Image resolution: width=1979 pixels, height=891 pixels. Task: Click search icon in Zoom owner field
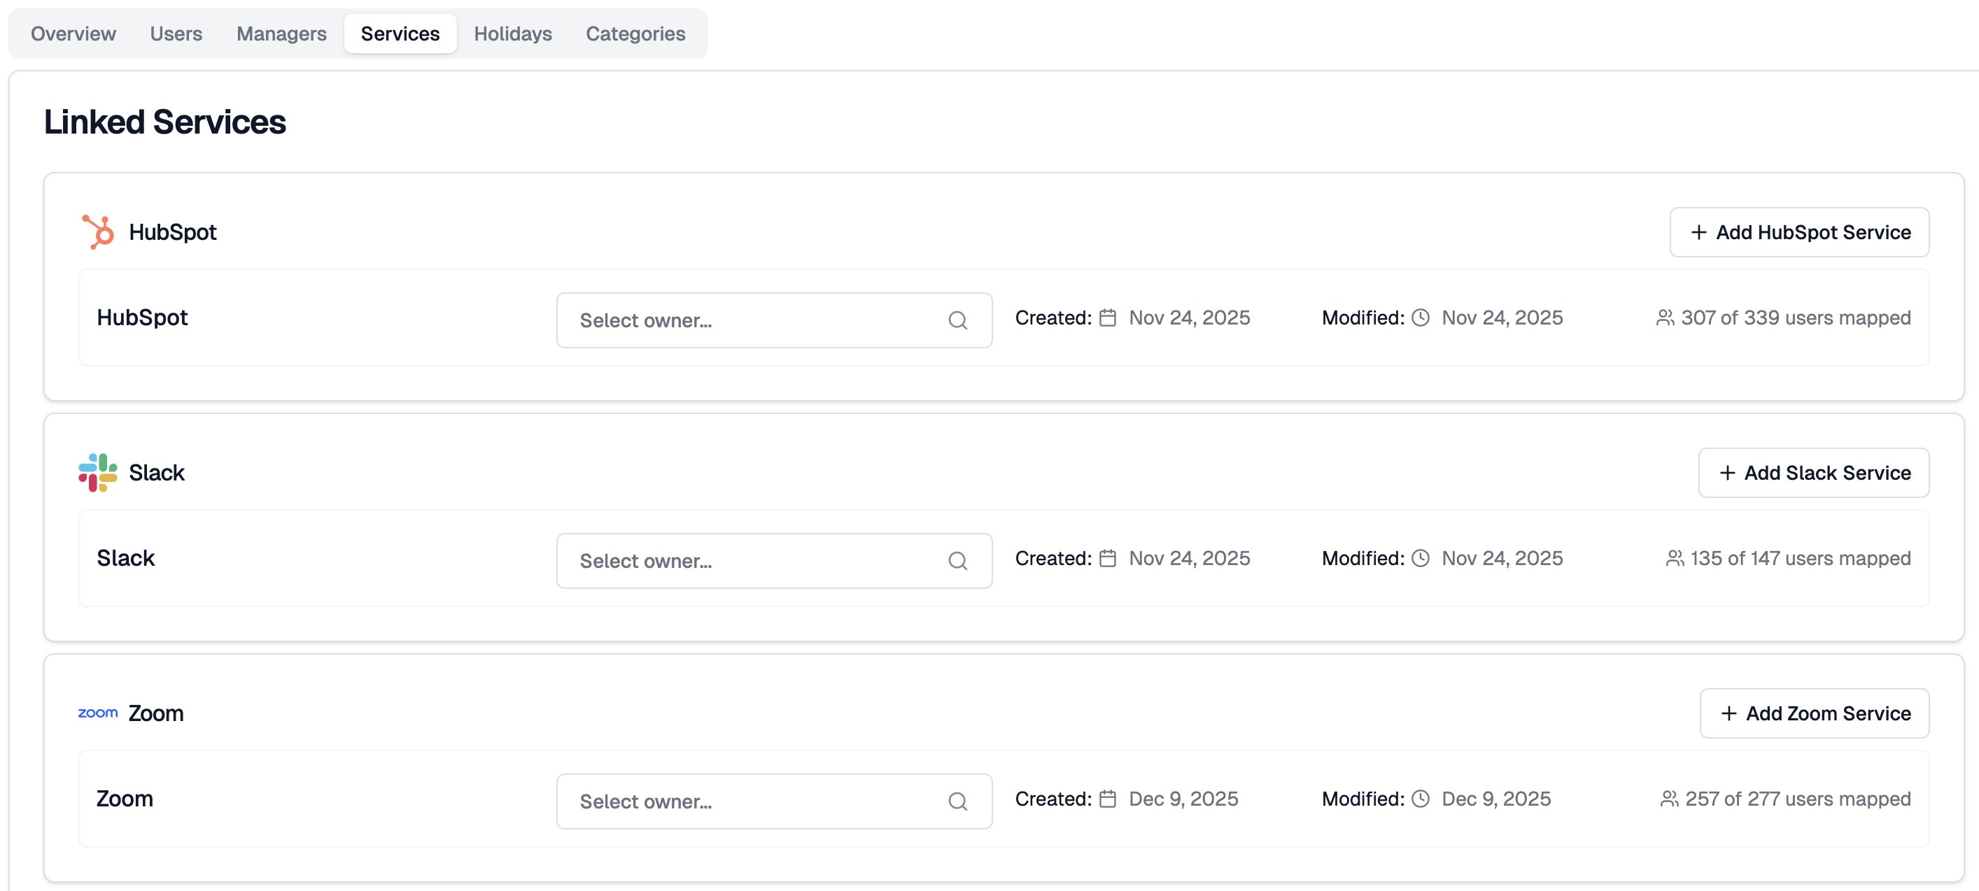click(x=957, y=801)
